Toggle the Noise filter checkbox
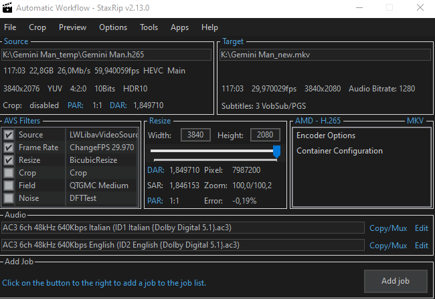The image size is (435, 299). pyautogui.click(x=9, y=198)
